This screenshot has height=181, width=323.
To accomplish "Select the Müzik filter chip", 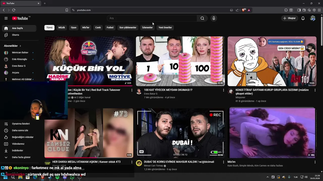I will click(x=62, y=28).
